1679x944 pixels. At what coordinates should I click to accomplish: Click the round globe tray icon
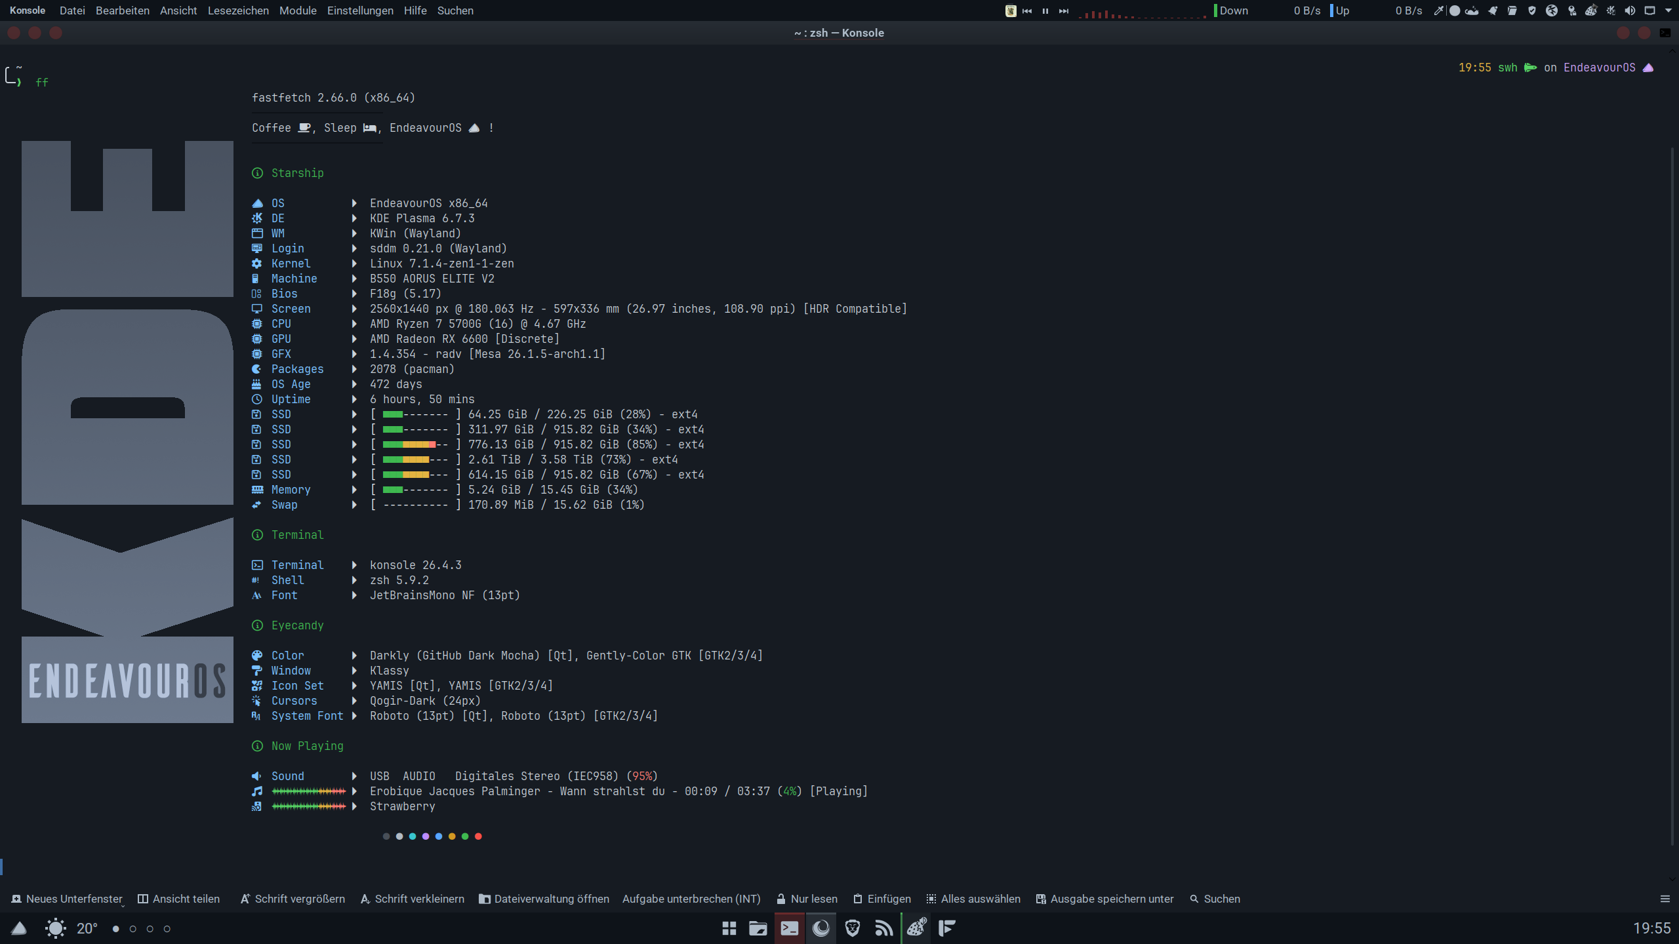(x=1551, y=10)
